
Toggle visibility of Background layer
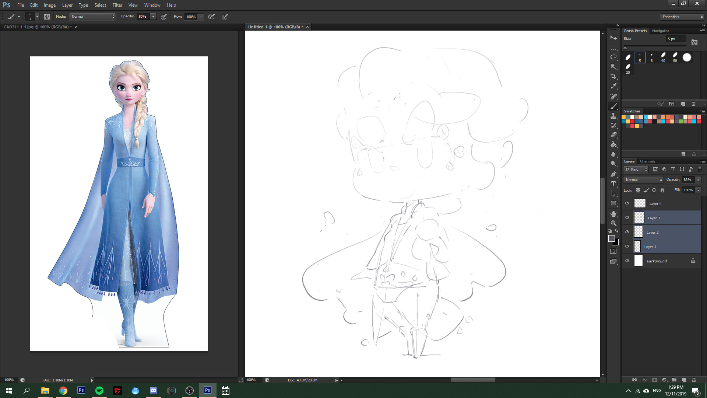(627, 261)
